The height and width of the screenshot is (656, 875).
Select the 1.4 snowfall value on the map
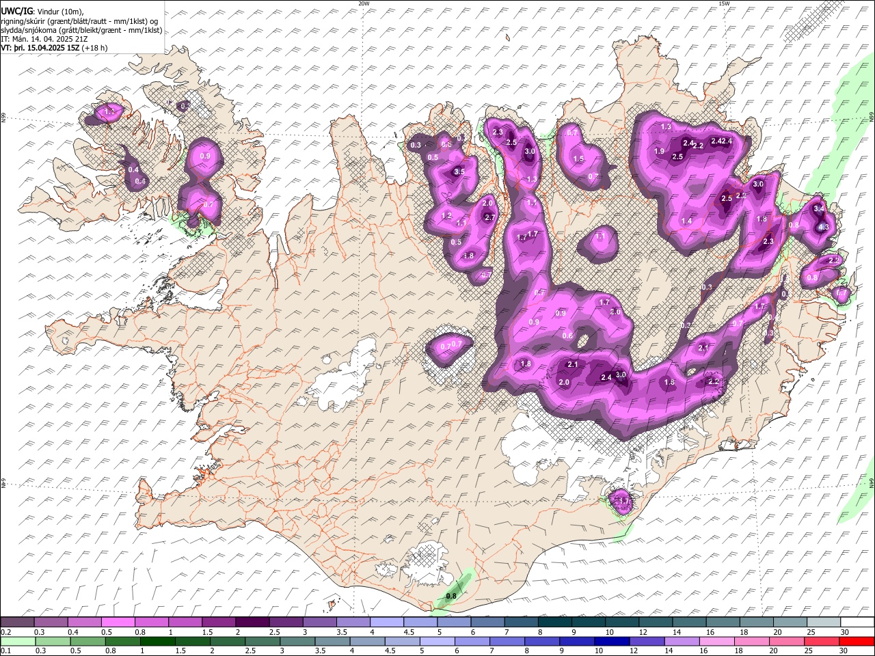[x=687, y=221]
